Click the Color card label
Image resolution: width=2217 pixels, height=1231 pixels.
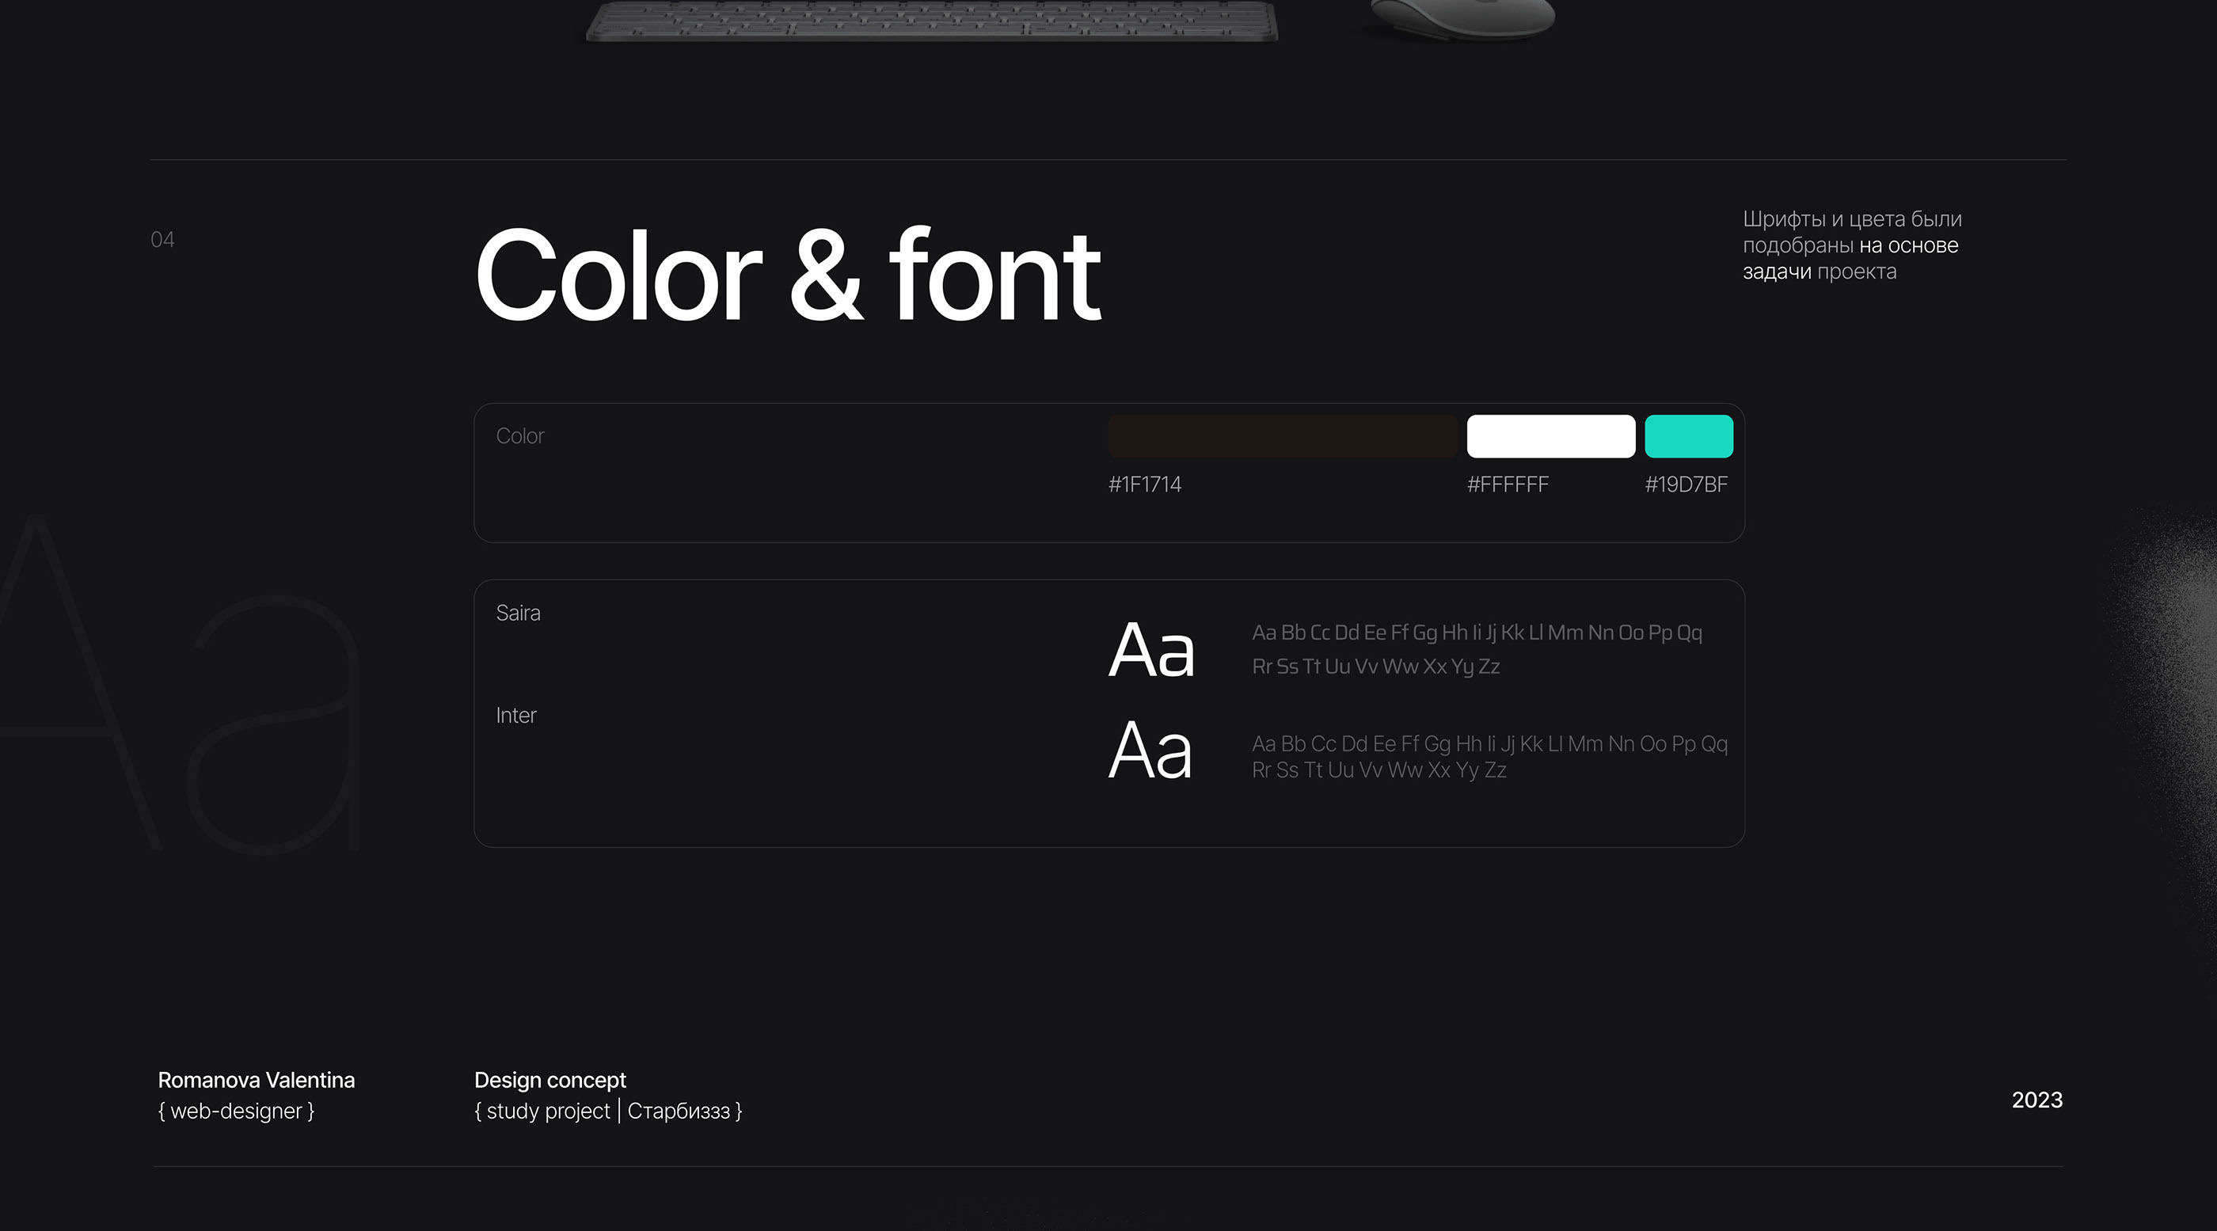(520, 436)
